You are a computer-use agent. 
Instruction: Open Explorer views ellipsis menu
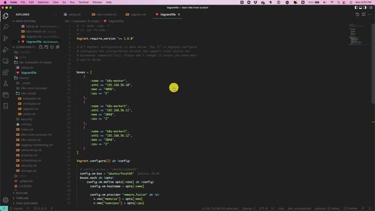(56, 15)
